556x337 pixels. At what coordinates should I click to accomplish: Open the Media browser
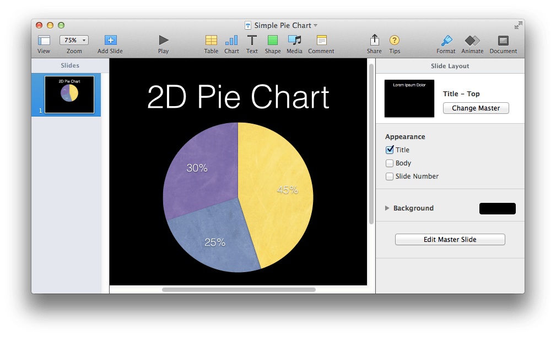(x=294, y=44)
